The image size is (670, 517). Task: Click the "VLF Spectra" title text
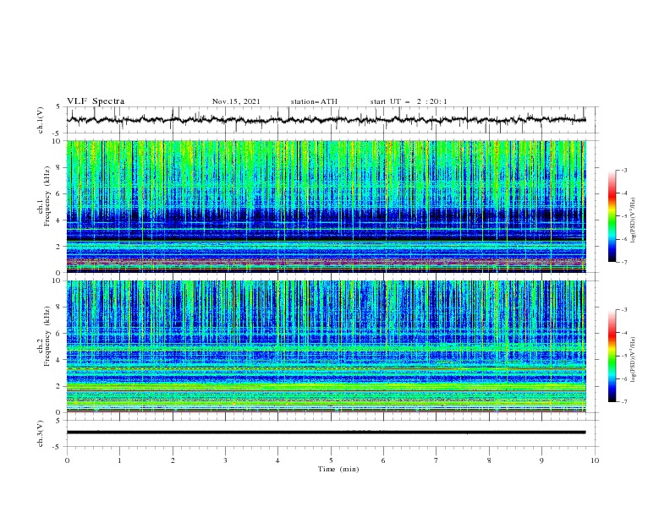[x=96, y=101]
